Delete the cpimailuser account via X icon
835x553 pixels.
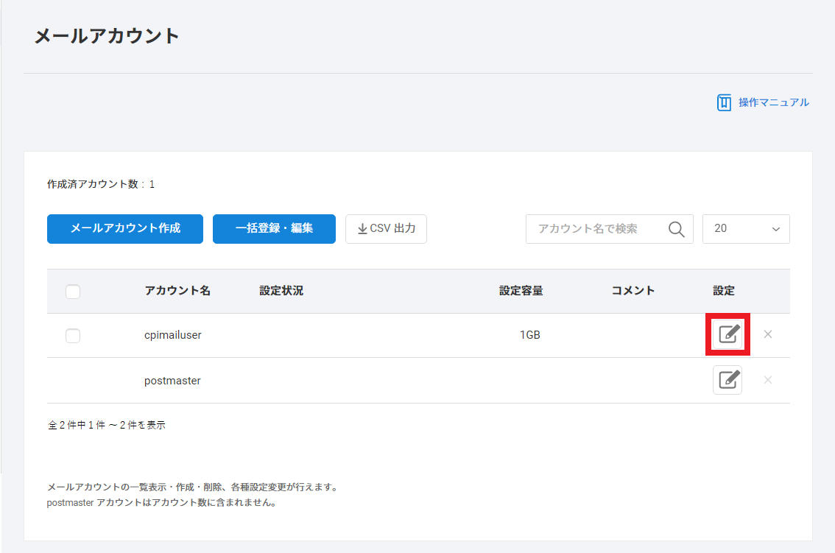tap(767, 334)
